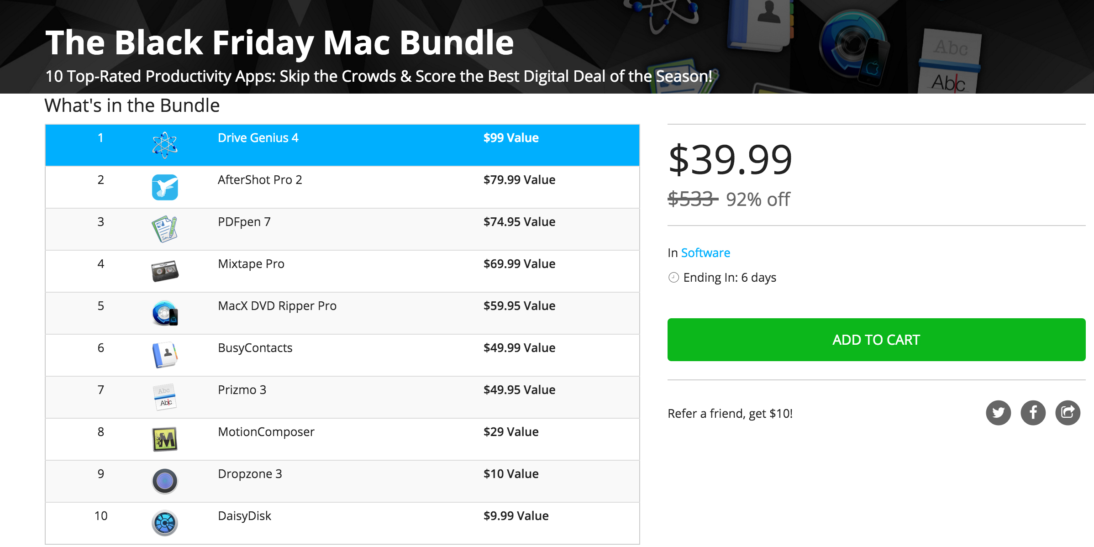Viewport: 1094px width, 547px height.
Task: Click the clock icon beside Ending In
Action: click(x=673, y=278)
